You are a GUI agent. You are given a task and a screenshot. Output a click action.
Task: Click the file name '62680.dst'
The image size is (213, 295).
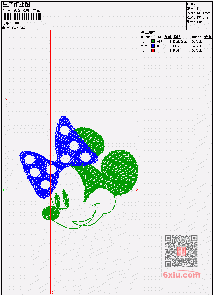coord(19,23)
